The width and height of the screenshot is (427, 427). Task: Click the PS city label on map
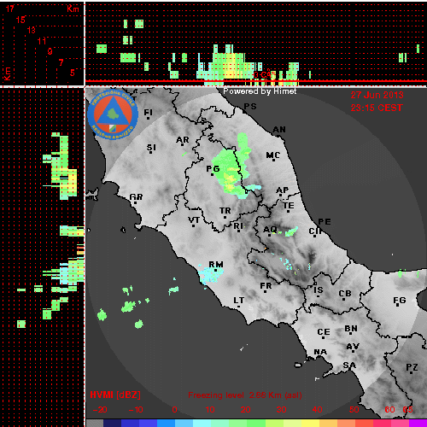tap(250, 107)
